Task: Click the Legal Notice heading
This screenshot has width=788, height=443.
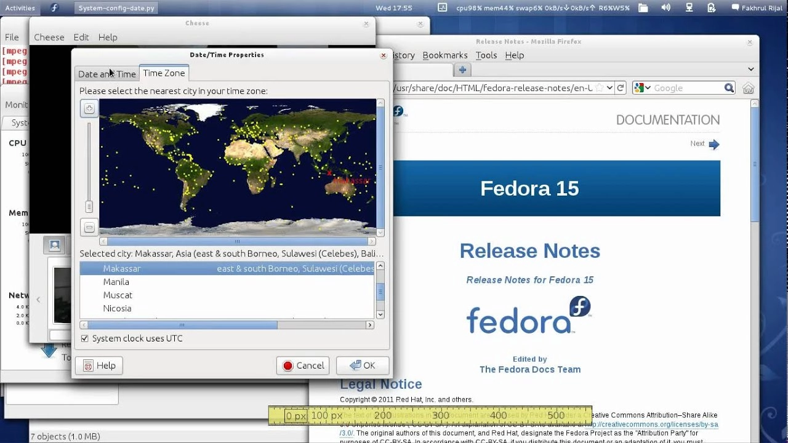Action: (x=381, y=385)
